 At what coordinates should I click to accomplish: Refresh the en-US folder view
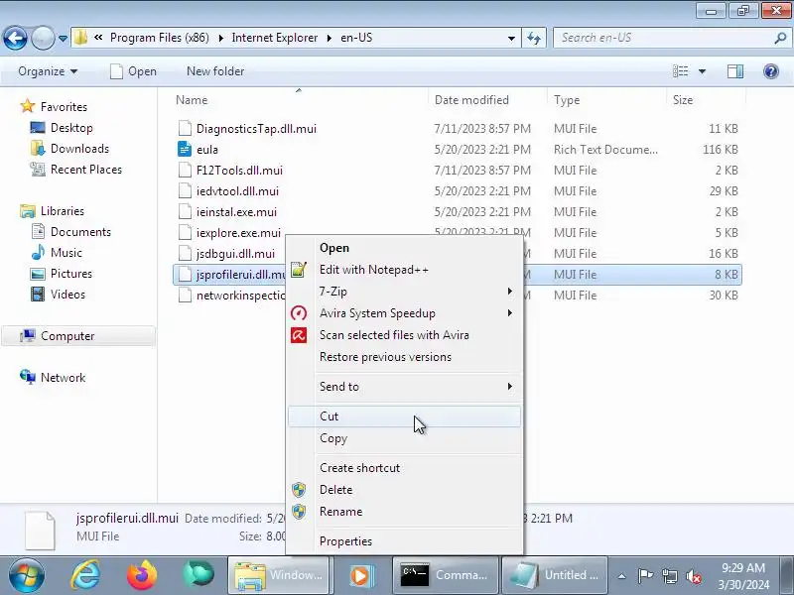534,38
